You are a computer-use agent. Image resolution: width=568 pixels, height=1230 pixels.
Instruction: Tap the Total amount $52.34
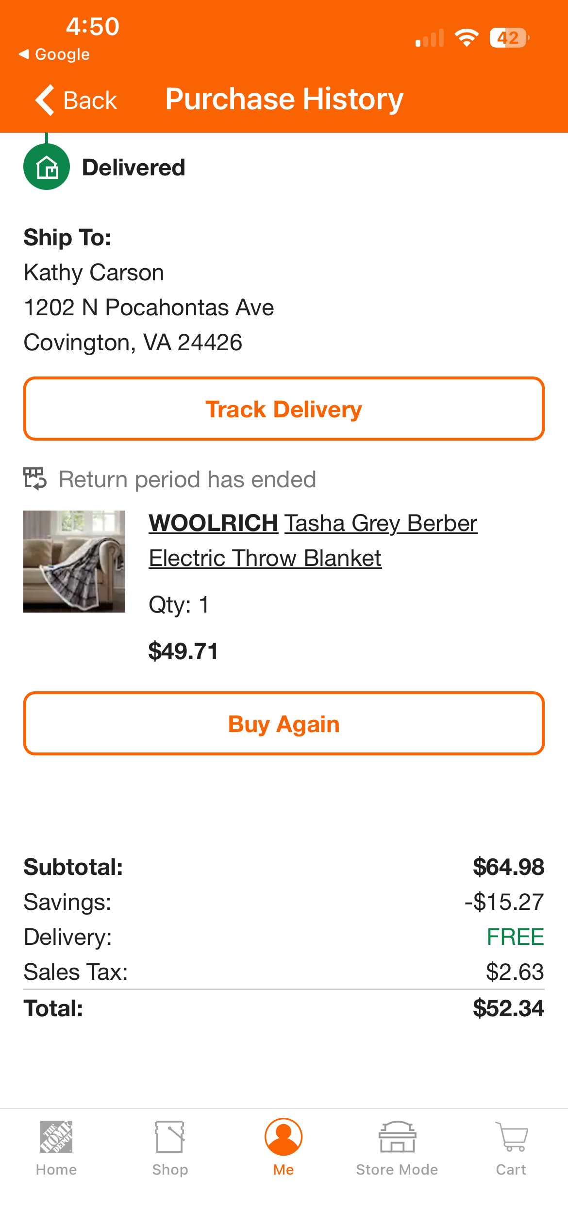509,1008
